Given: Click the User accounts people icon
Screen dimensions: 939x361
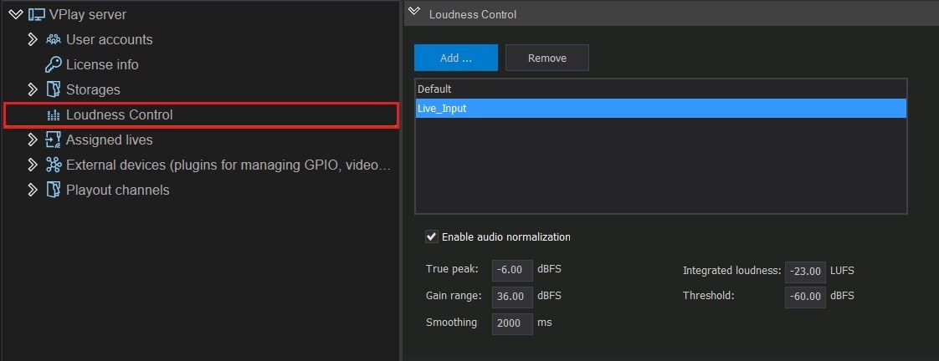Looking at the screenshot, I should tap(54, 39).
